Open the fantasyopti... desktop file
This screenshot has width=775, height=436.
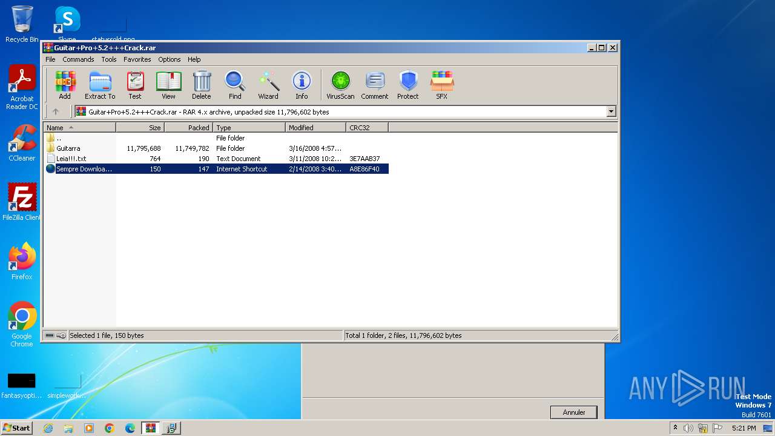pyautogui.click(x=22, y=386)
